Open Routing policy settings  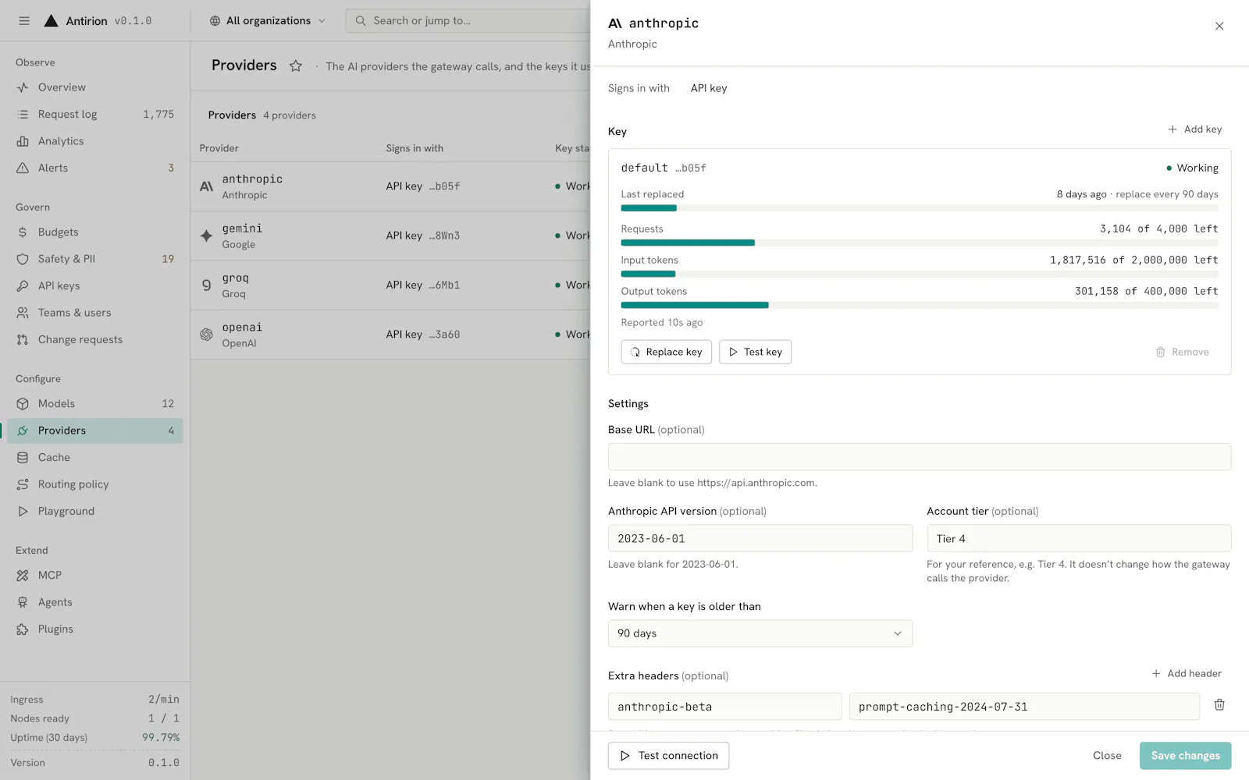coord(95,484)
